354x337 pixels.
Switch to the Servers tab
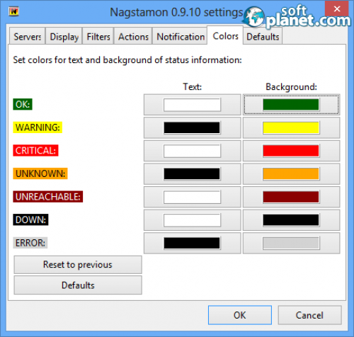(28, 36)
